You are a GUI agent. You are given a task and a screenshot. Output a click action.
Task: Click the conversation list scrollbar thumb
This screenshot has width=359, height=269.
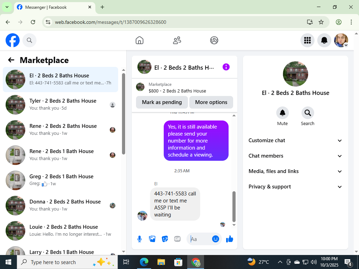[124, 114]
